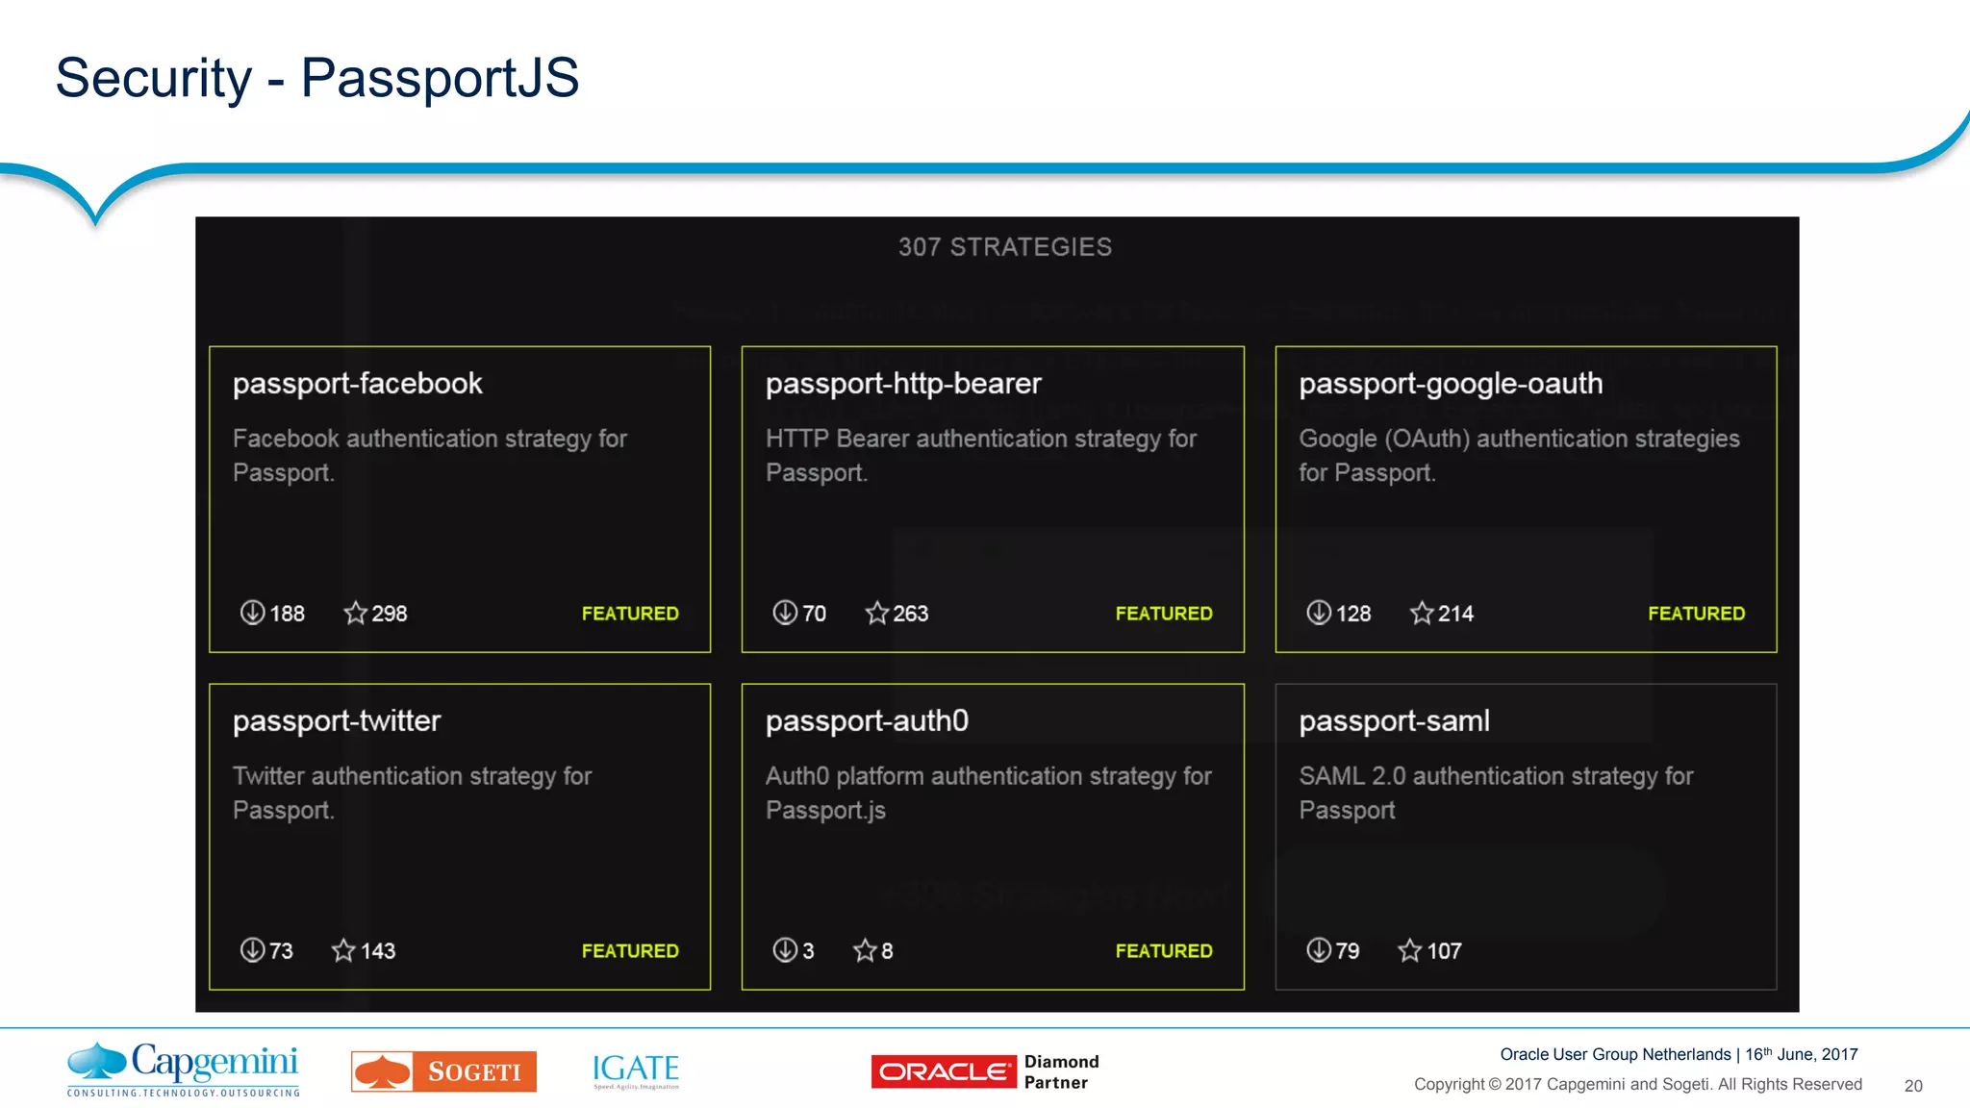Click the 'Security - PassportJS' slide title
1970x1108 pixels.
click(x=317, y=78)
